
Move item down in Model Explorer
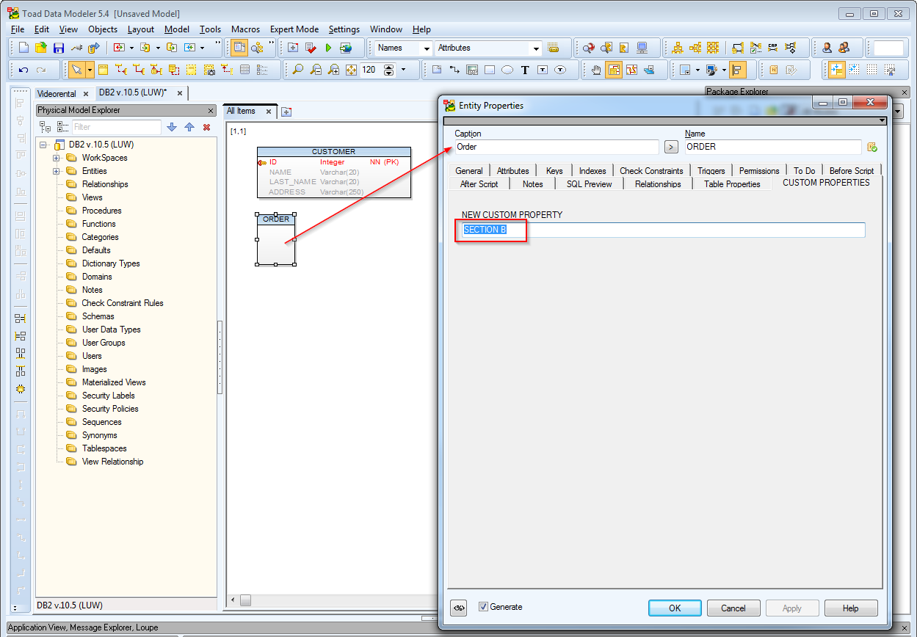(x=172, y=127)
